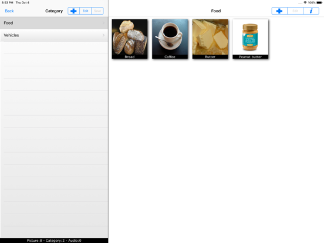This screenshot has height=243, width=324.
Task: Click the 8:53 PM clock text
Action: [x=8, y=2]
